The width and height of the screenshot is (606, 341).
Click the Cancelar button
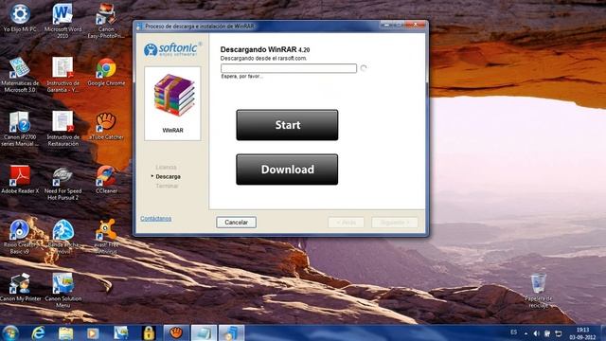click(236, 223)
